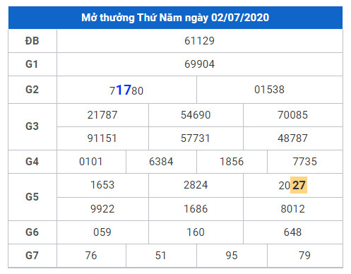Click the G7 number 95

tap(232, 256)
